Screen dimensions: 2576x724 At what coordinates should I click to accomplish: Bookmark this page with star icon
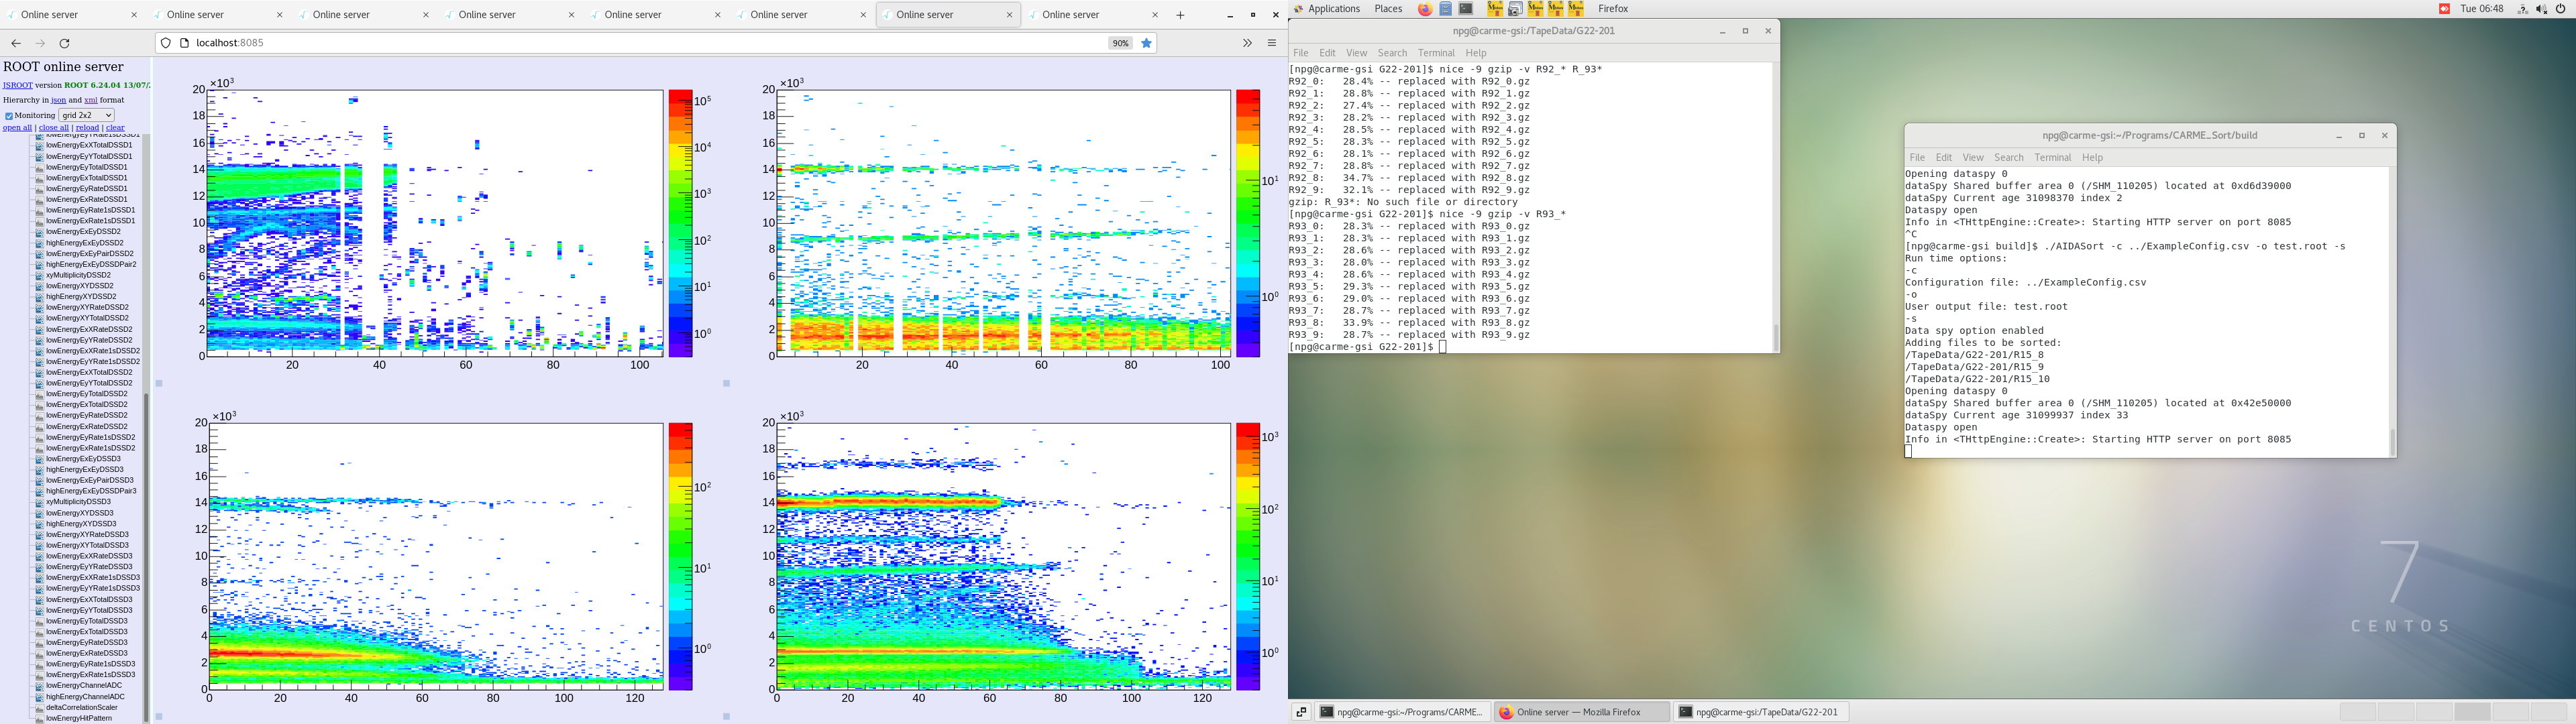click(1147, 43)
